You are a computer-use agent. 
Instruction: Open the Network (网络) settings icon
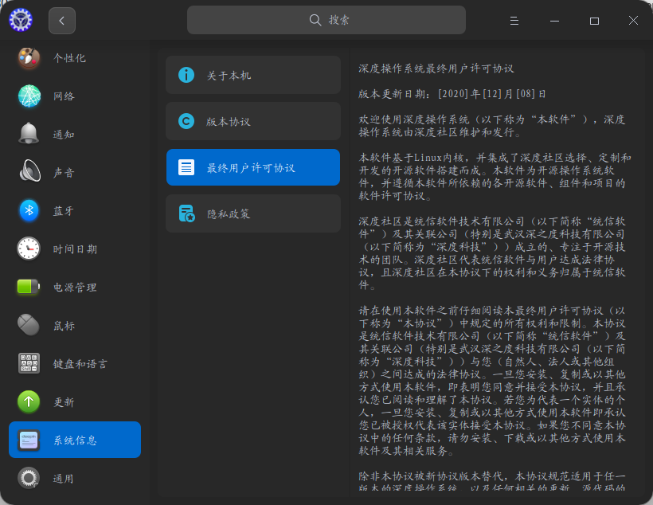coord(29,96)
